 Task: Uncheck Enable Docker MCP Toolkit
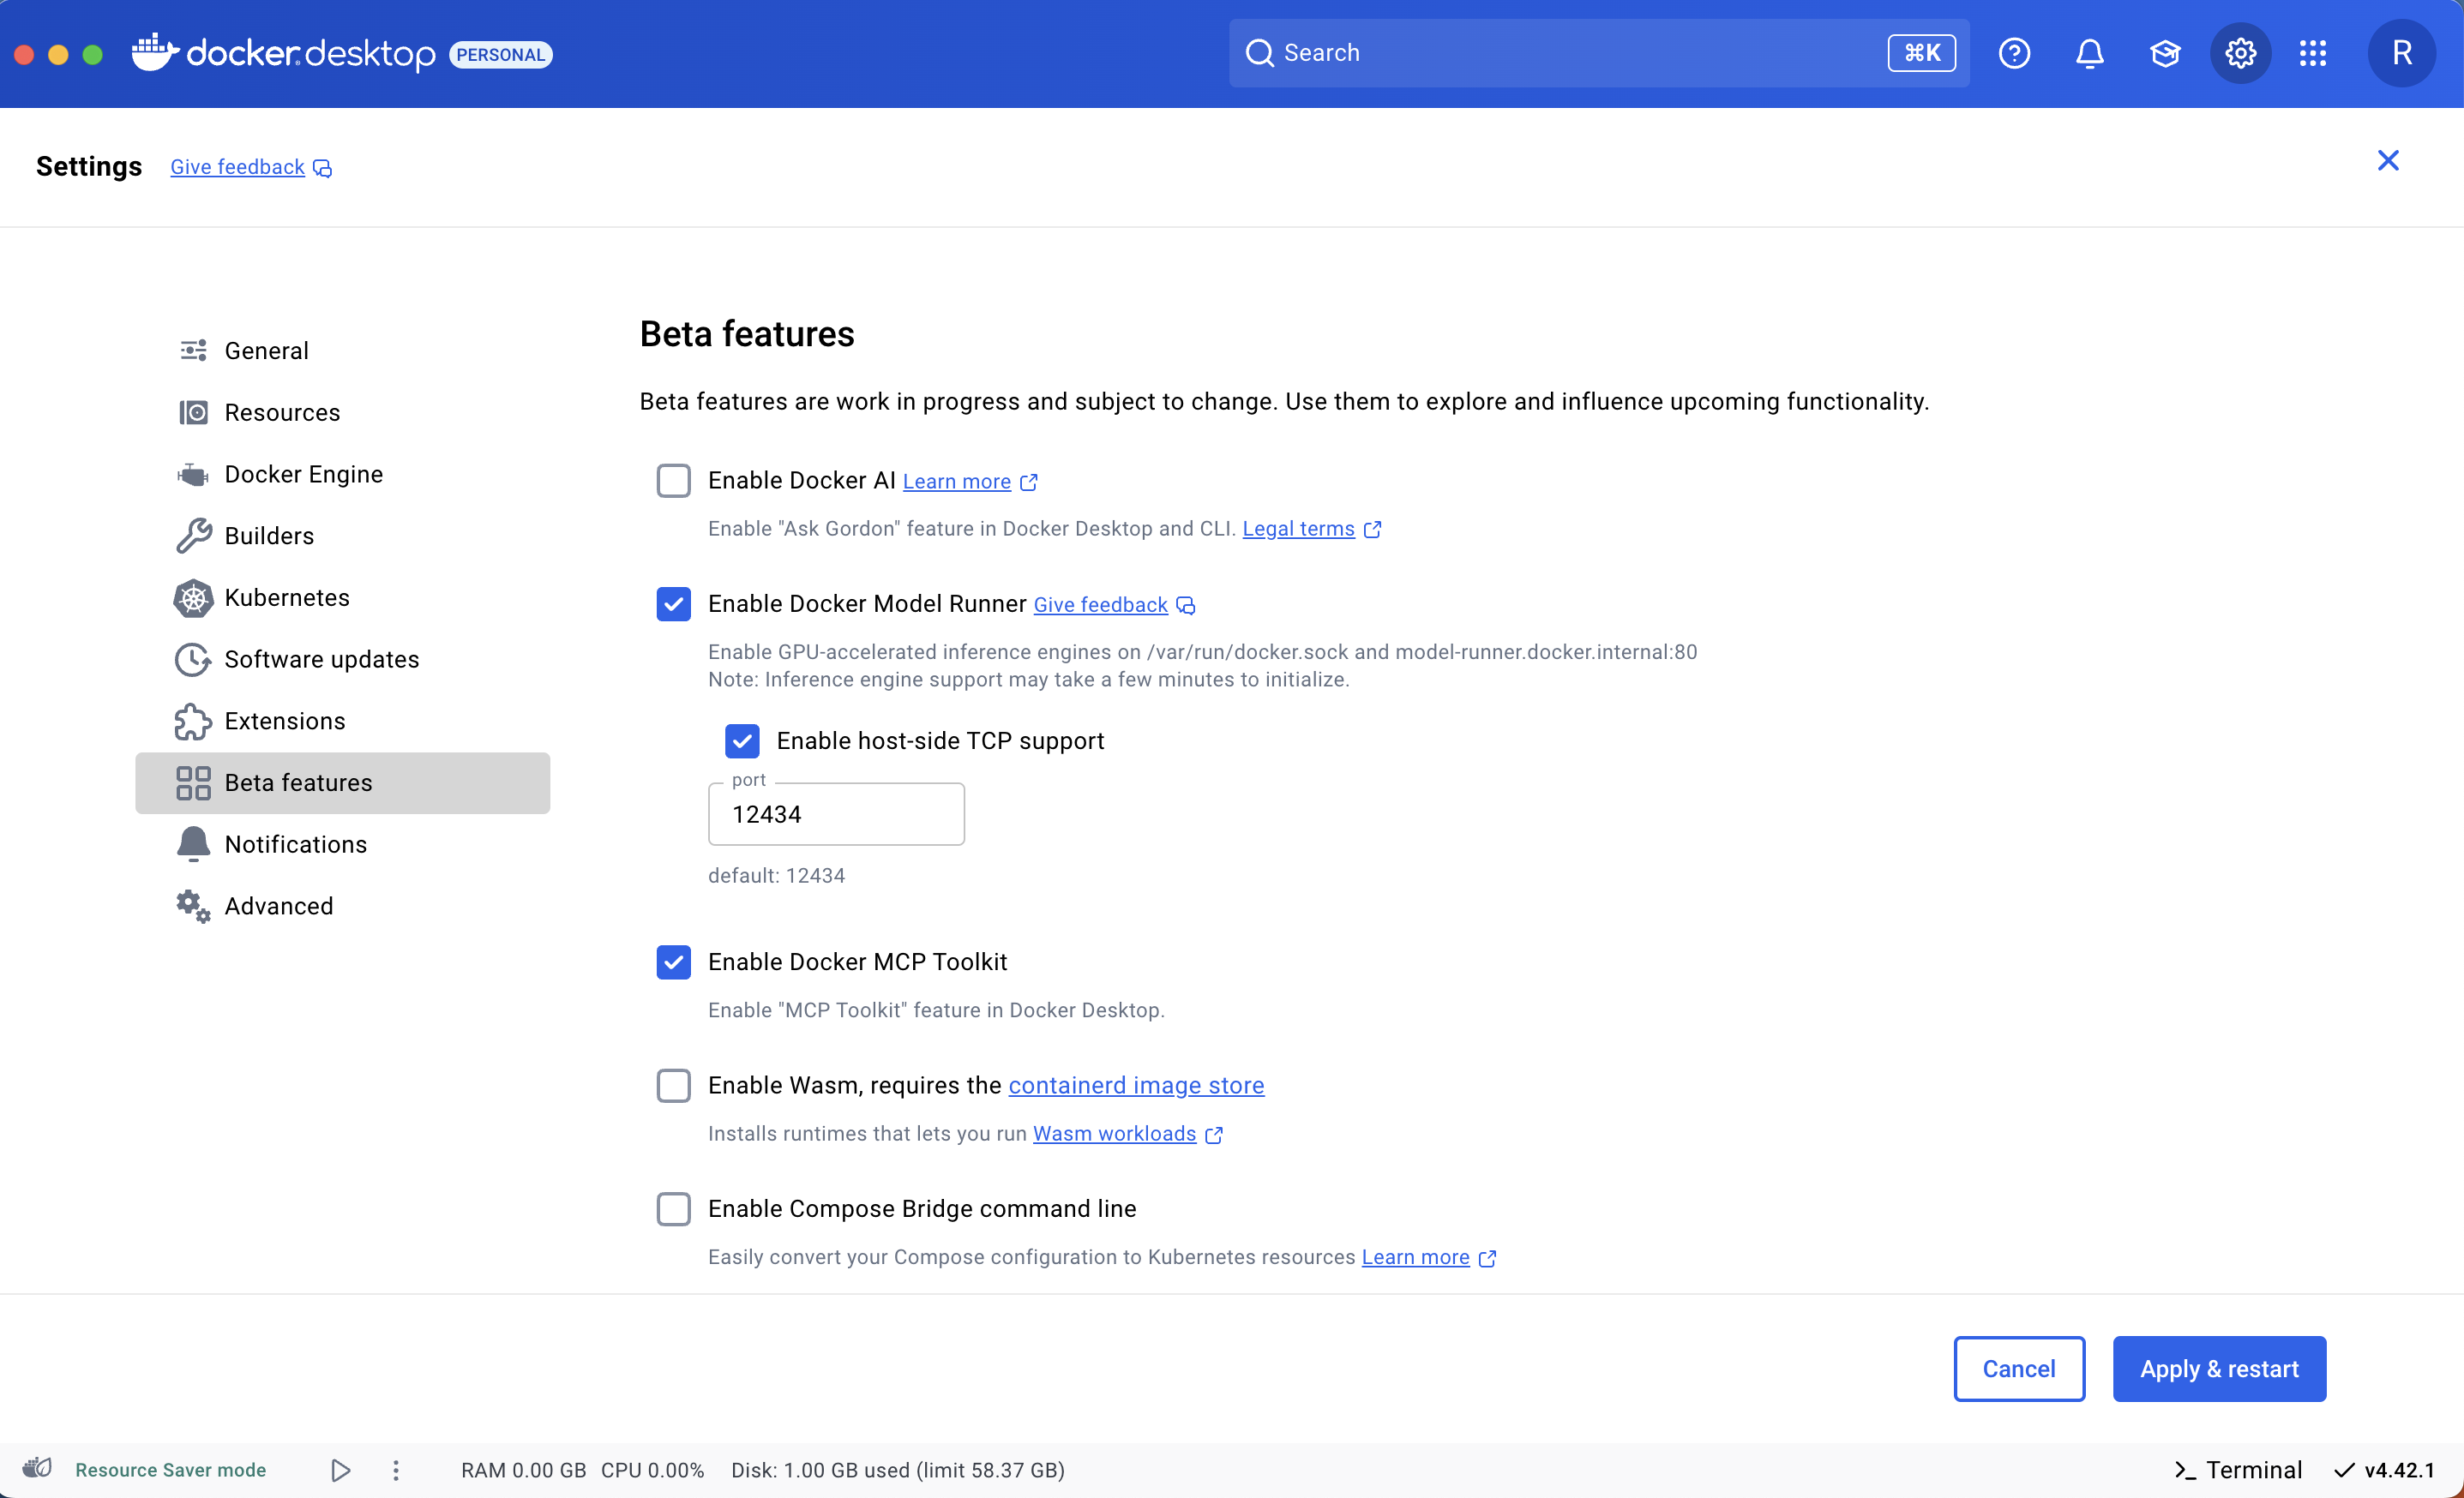(673, 962)
